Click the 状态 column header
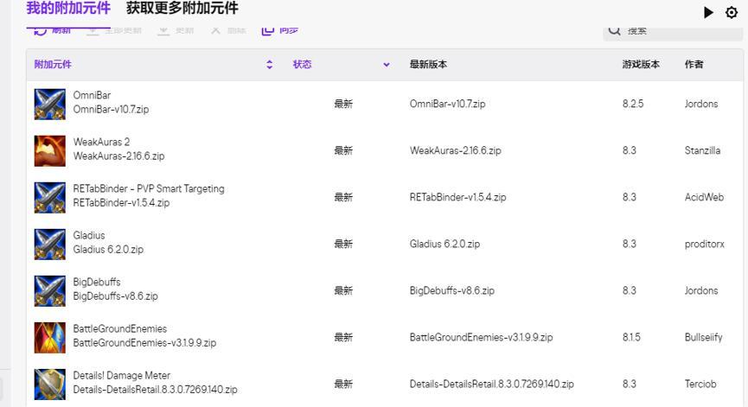Viewport: 748px width, 407px height. coord(302,64)
